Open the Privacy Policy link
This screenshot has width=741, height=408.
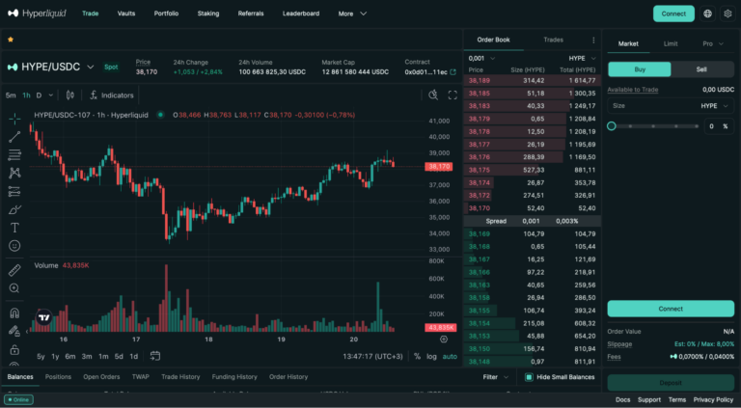[x=713, y=399]
